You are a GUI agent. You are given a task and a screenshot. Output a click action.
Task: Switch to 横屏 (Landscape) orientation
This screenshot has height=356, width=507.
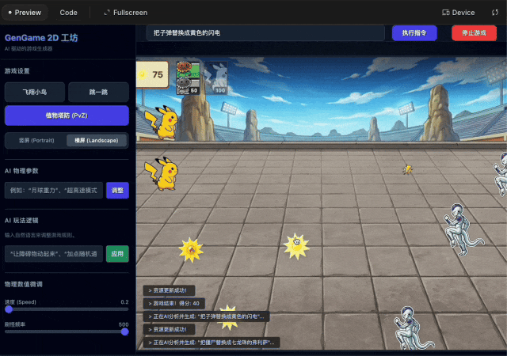tap(97, 141)
